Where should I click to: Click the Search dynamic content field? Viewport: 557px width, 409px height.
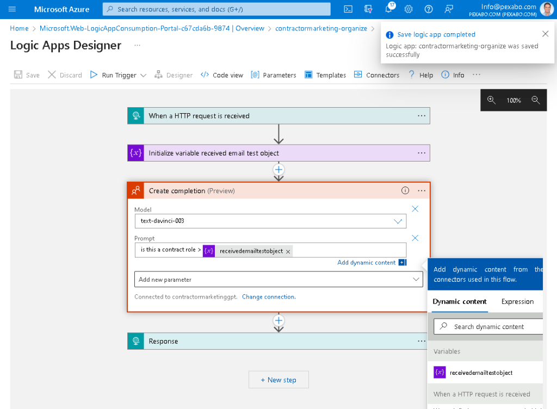[489, 327]
